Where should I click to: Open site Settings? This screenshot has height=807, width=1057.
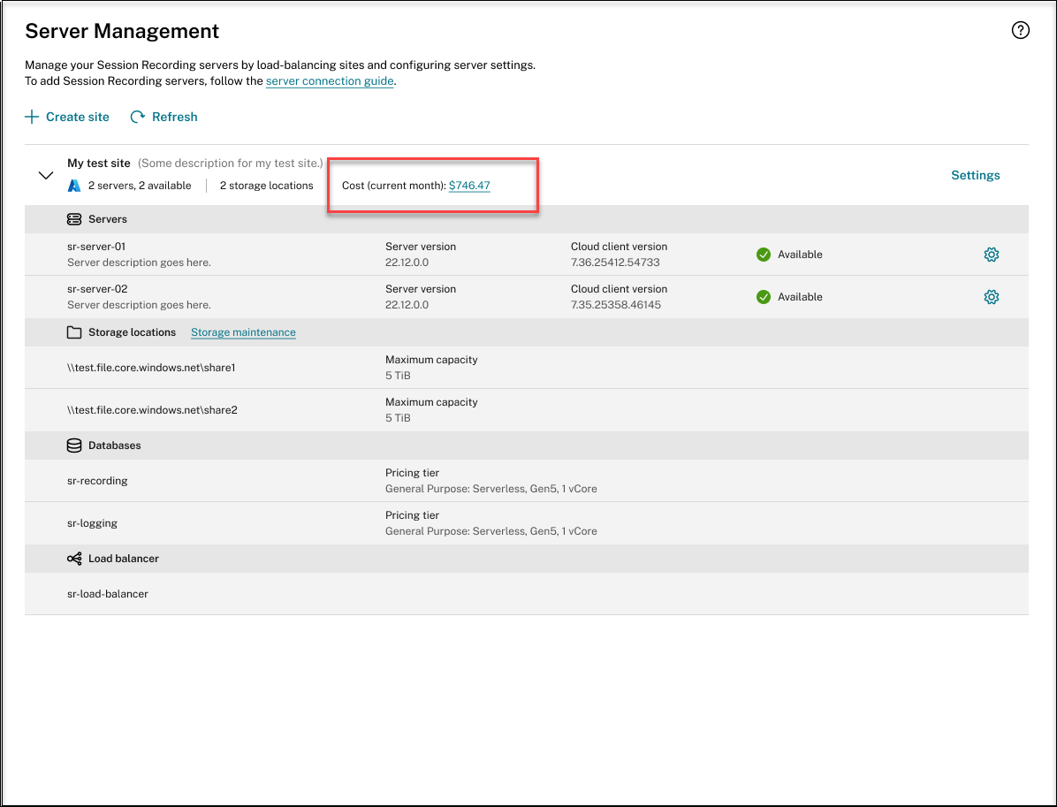[975, 175]
